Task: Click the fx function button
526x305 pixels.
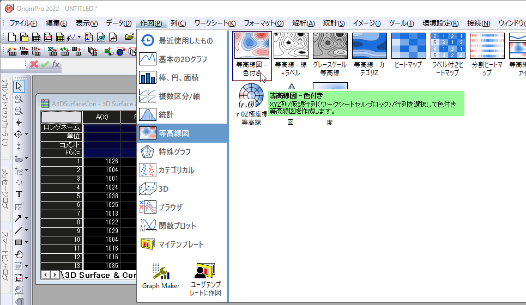Action: click(x=56, y=64)
